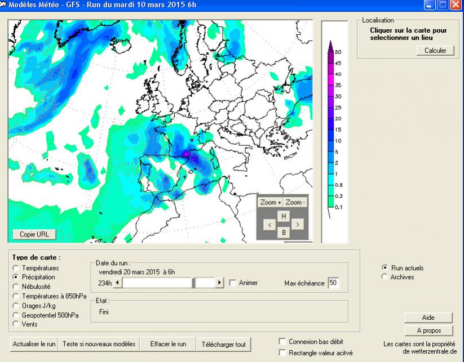The width and height of the screenshot is (464, 362).
Task: Click the Calculer button
Action: 435,51
